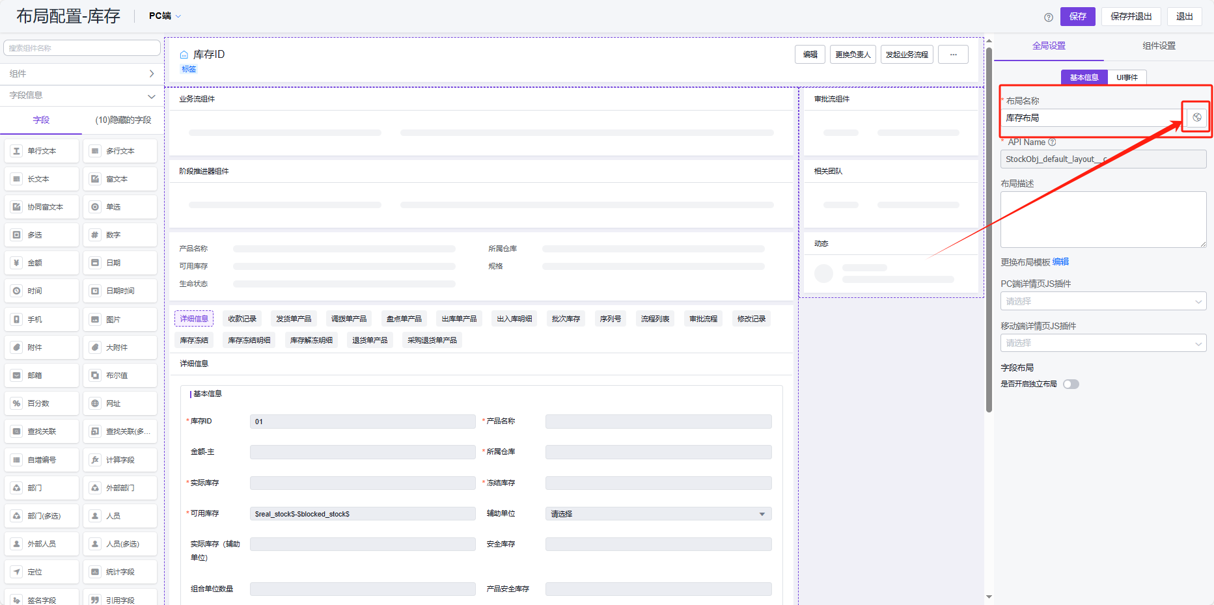This screenshot has width=1214, height=605.
Task: Select the 单行文本 field component icon
Action: [17, 151]
